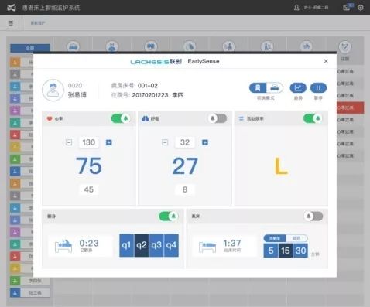Click the heart rate lower limit field 45
Viewport: 370px width, 307px height.
point(88,189)
